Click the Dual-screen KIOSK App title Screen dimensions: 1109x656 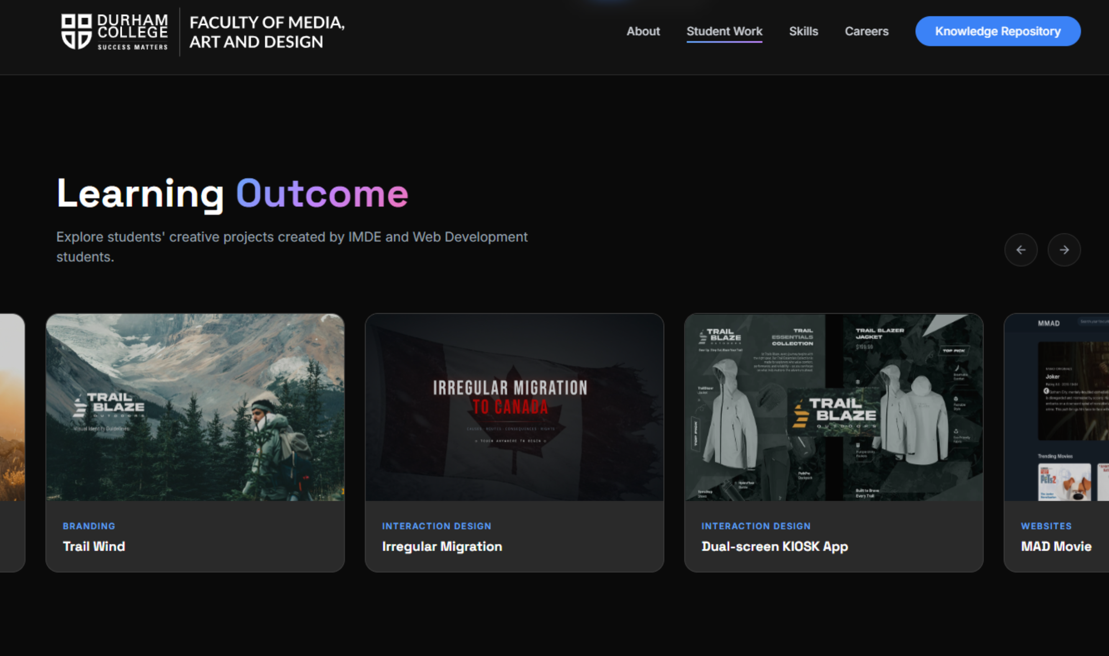[x=774, y=546]
